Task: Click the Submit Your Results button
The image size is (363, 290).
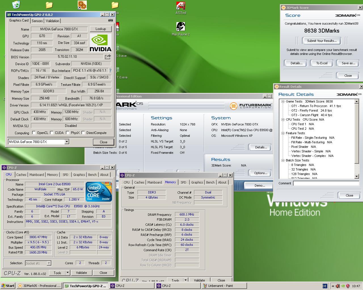Action: [322, 41]
